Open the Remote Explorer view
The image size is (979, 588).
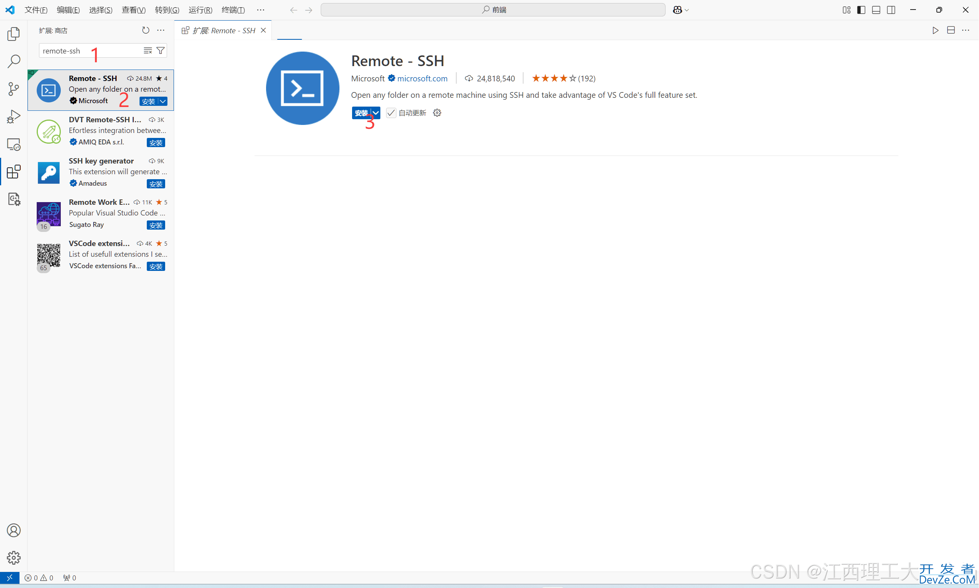(x=13, y=144)
